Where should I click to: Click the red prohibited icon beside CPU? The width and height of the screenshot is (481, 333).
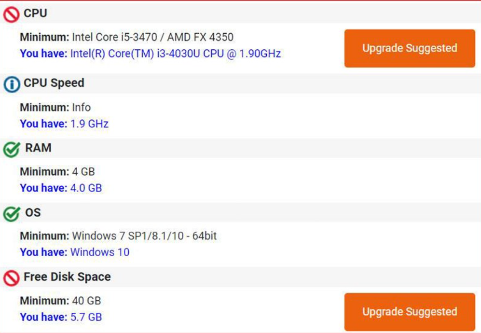tap(12, 14)
